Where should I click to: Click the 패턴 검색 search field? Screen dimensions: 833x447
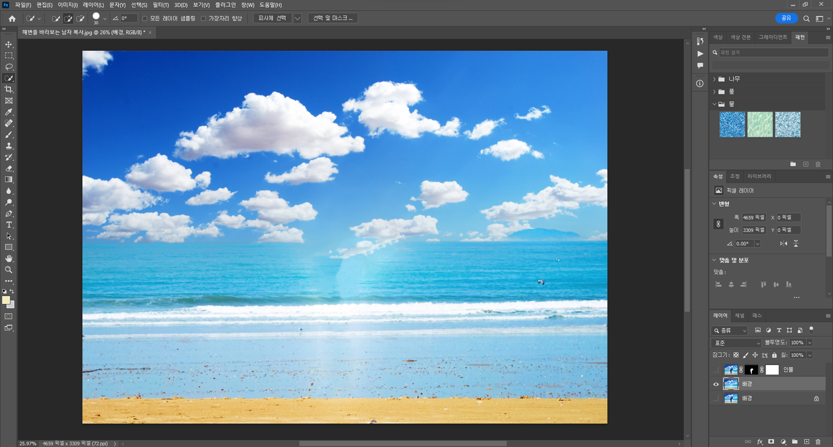point(773,52)
